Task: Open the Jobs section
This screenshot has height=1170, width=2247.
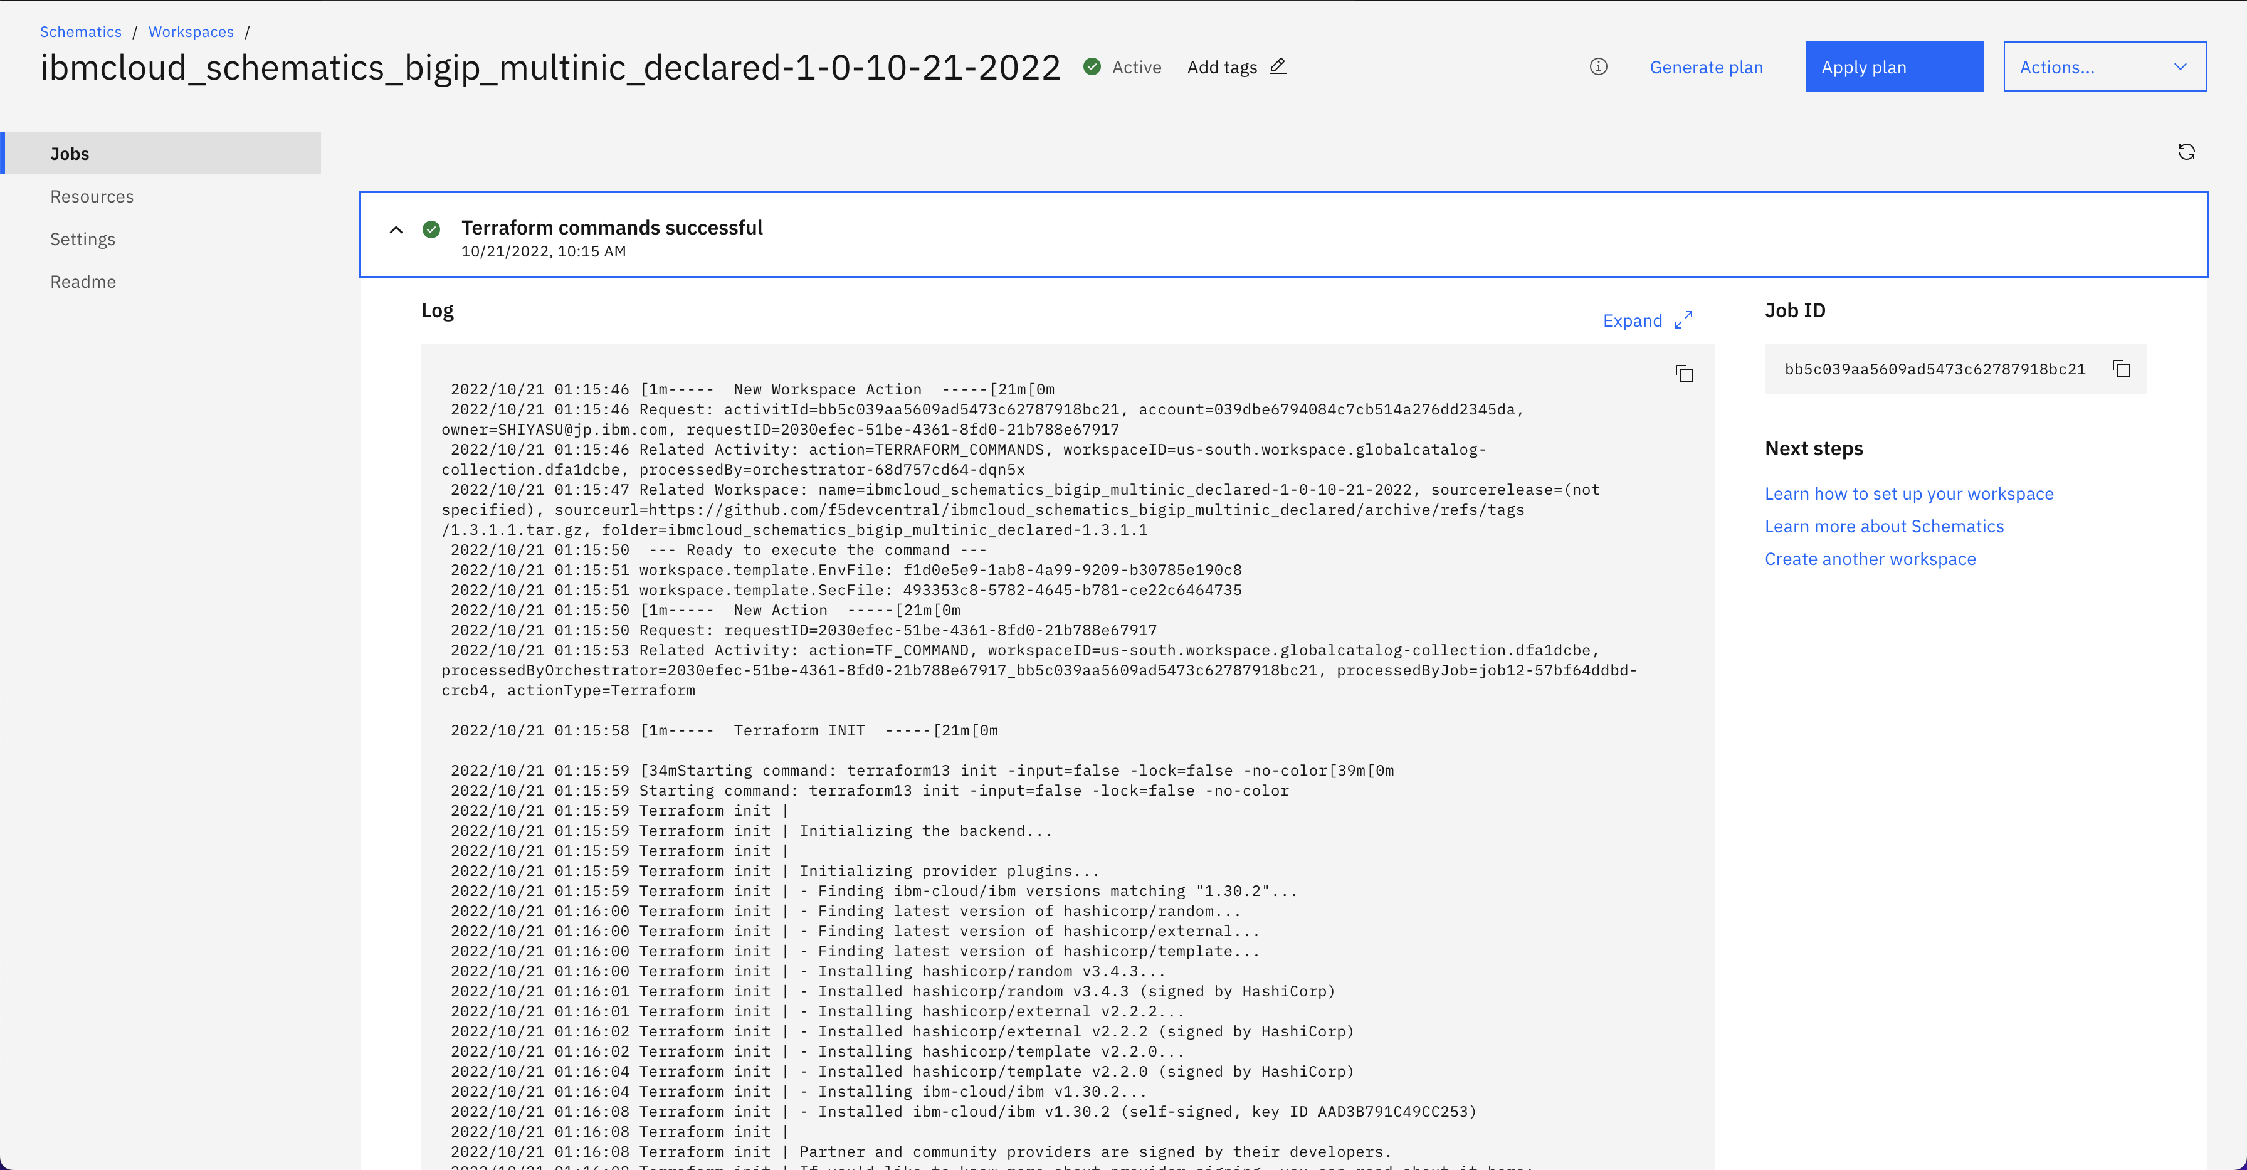Action: (70, 154)
